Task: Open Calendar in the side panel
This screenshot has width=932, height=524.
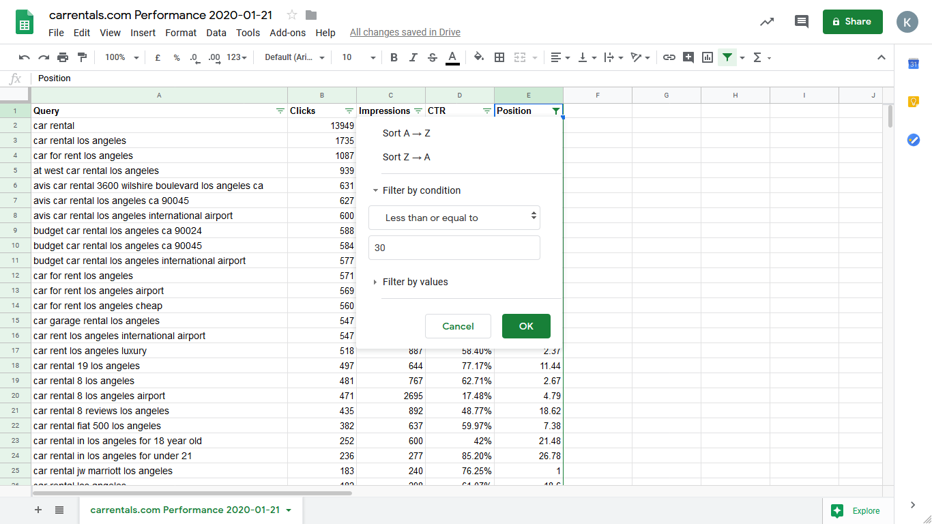Action: click(x=914, y=64)
